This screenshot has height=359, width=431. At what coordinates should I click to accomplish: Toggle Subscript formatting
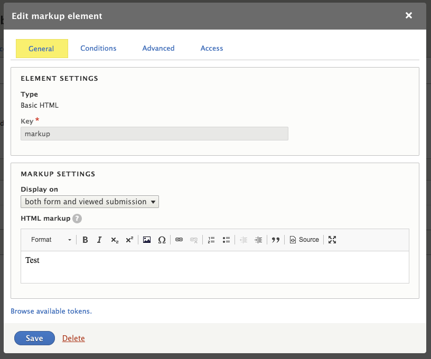(115, 240)
